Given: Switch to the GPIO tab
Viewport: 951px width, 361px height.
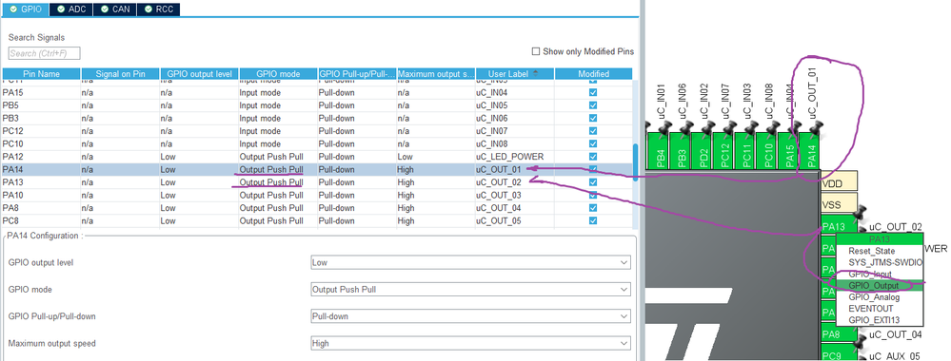Looking at the screenshot, I should [x=25, y=9].
